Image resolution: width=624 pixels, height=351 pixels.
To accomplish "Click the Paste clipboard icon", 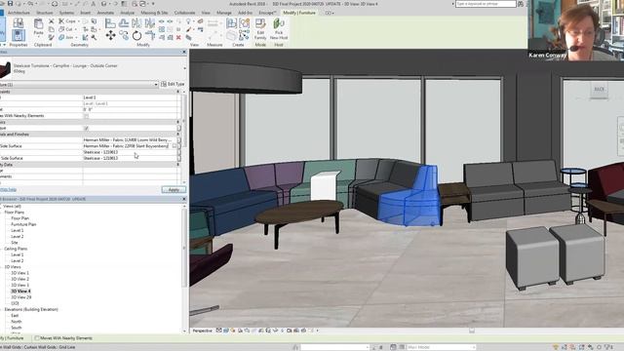I will (38, 24).
